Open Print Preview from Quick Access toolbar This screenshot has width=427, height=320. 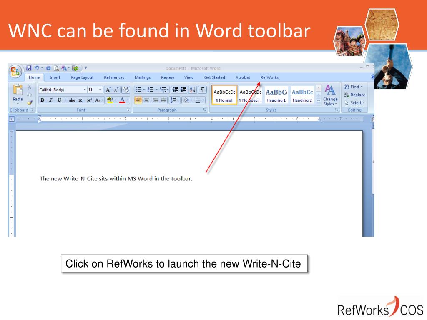pyautogui.click(x=56, y=68)
